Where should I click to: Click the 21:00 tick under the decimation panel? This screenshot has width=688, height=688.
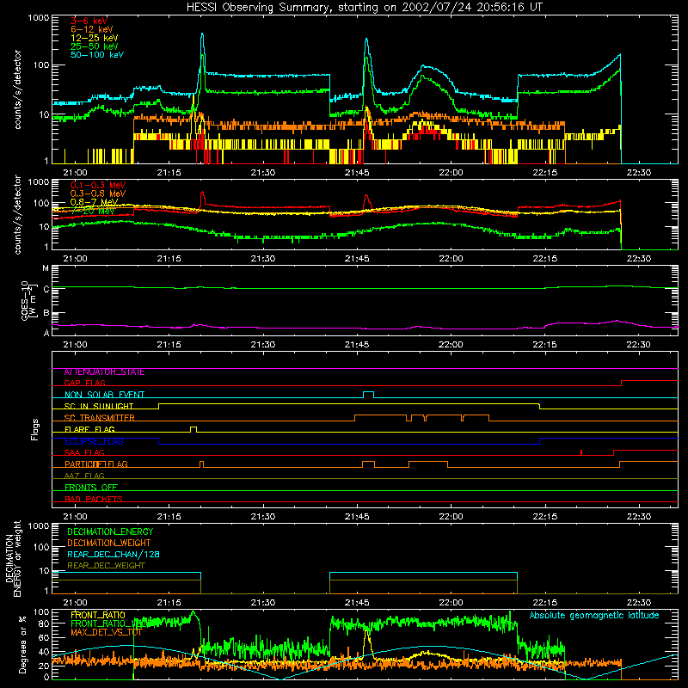75,603
